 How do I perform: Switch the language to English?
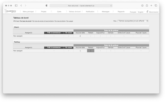141,12
